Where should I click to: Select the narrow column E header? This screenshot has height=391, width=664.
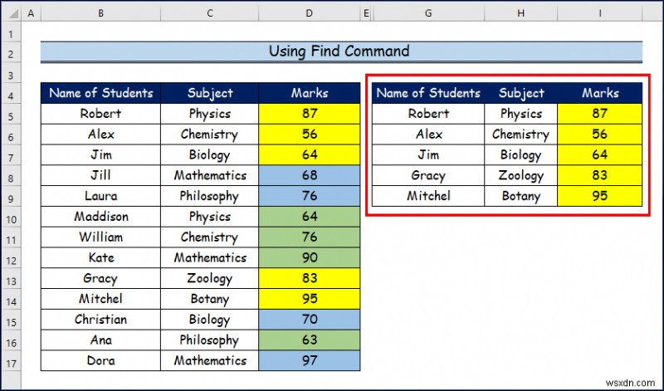(366, 15)
